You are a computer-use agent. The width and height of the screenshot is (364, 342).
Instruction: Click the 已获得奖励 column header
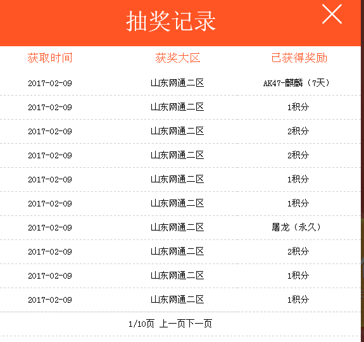(x=299, y=58)
